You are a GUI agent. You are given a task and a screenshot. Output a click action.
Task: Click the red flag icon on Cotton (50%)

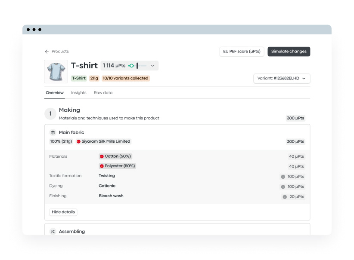(x=102, y=156)
